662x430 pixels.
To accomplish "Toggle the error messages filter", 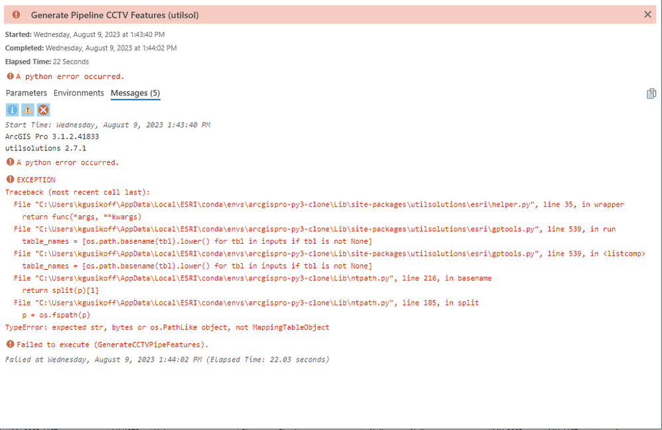I will click(x=44, y=110).
